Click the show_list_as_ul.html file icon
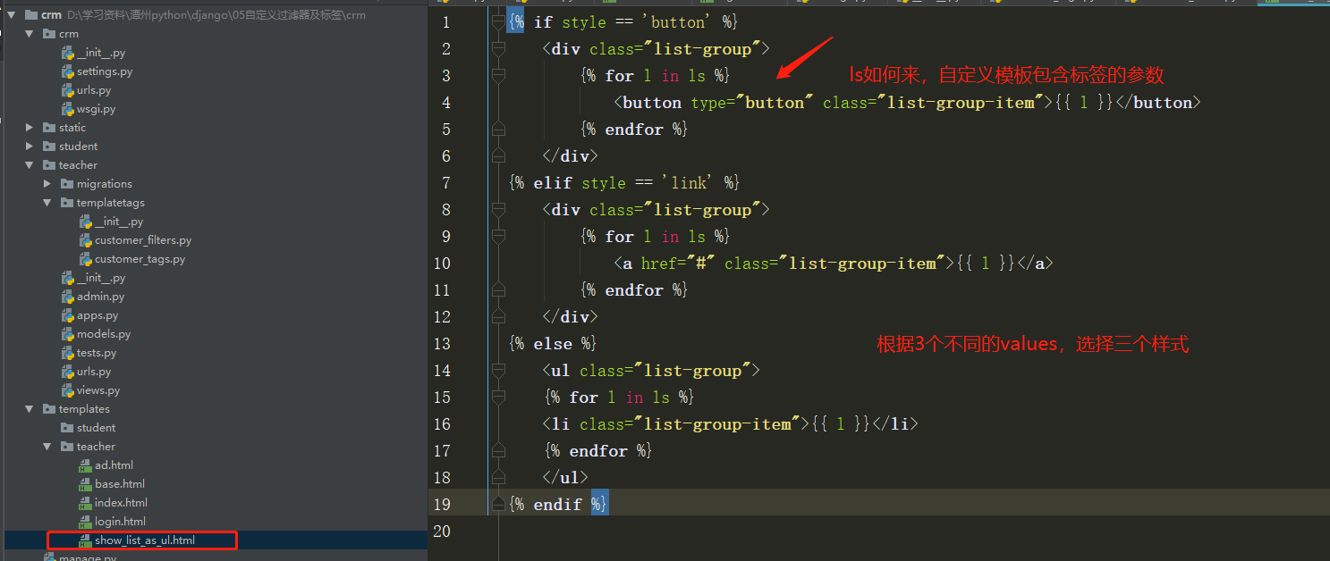The width and height of the screenshot is (1330, 561). pos(86,540)
